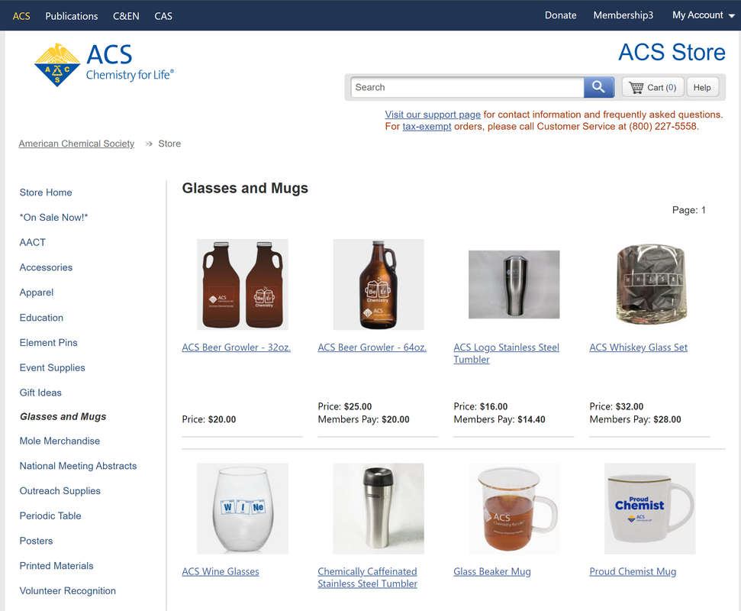Open *On Sale Now!* category

(x=53, y=218)
